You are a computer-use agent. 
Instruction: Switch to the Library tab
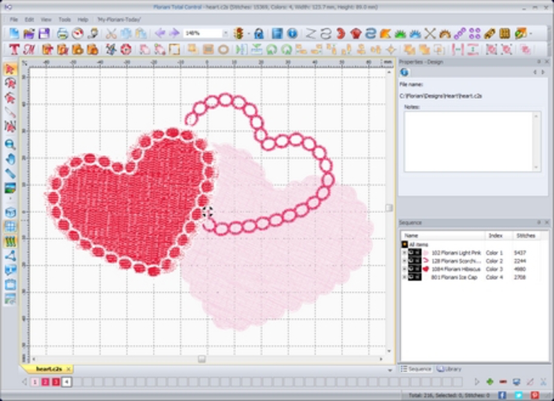click(x=449, y=369)
